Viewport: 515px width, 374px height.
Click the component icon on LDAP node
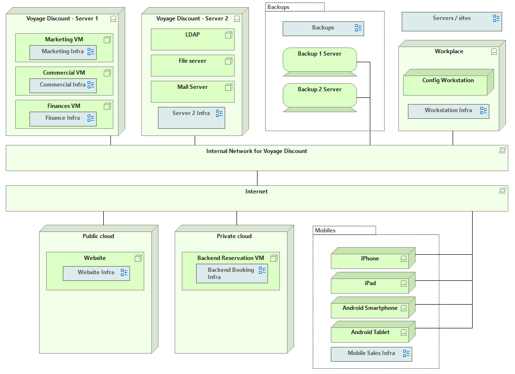point(228,35)
